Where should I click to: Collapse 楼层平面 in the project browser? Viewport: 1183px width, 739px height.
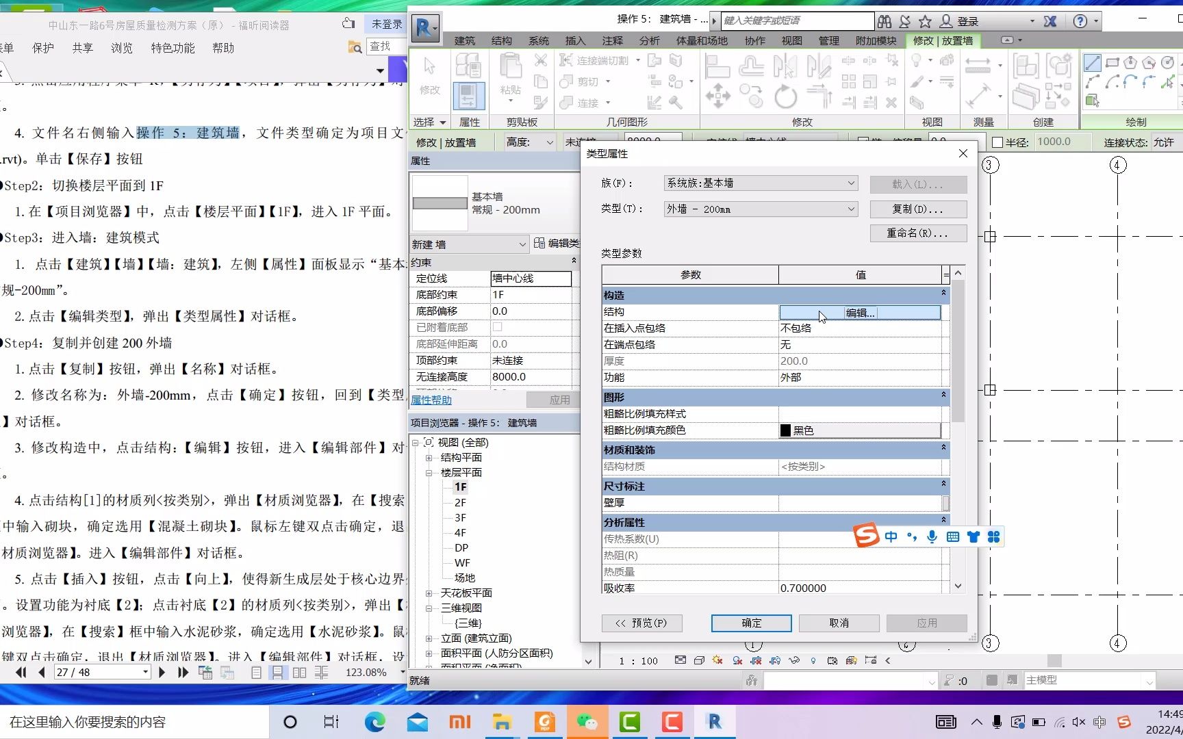click(429, 472)
